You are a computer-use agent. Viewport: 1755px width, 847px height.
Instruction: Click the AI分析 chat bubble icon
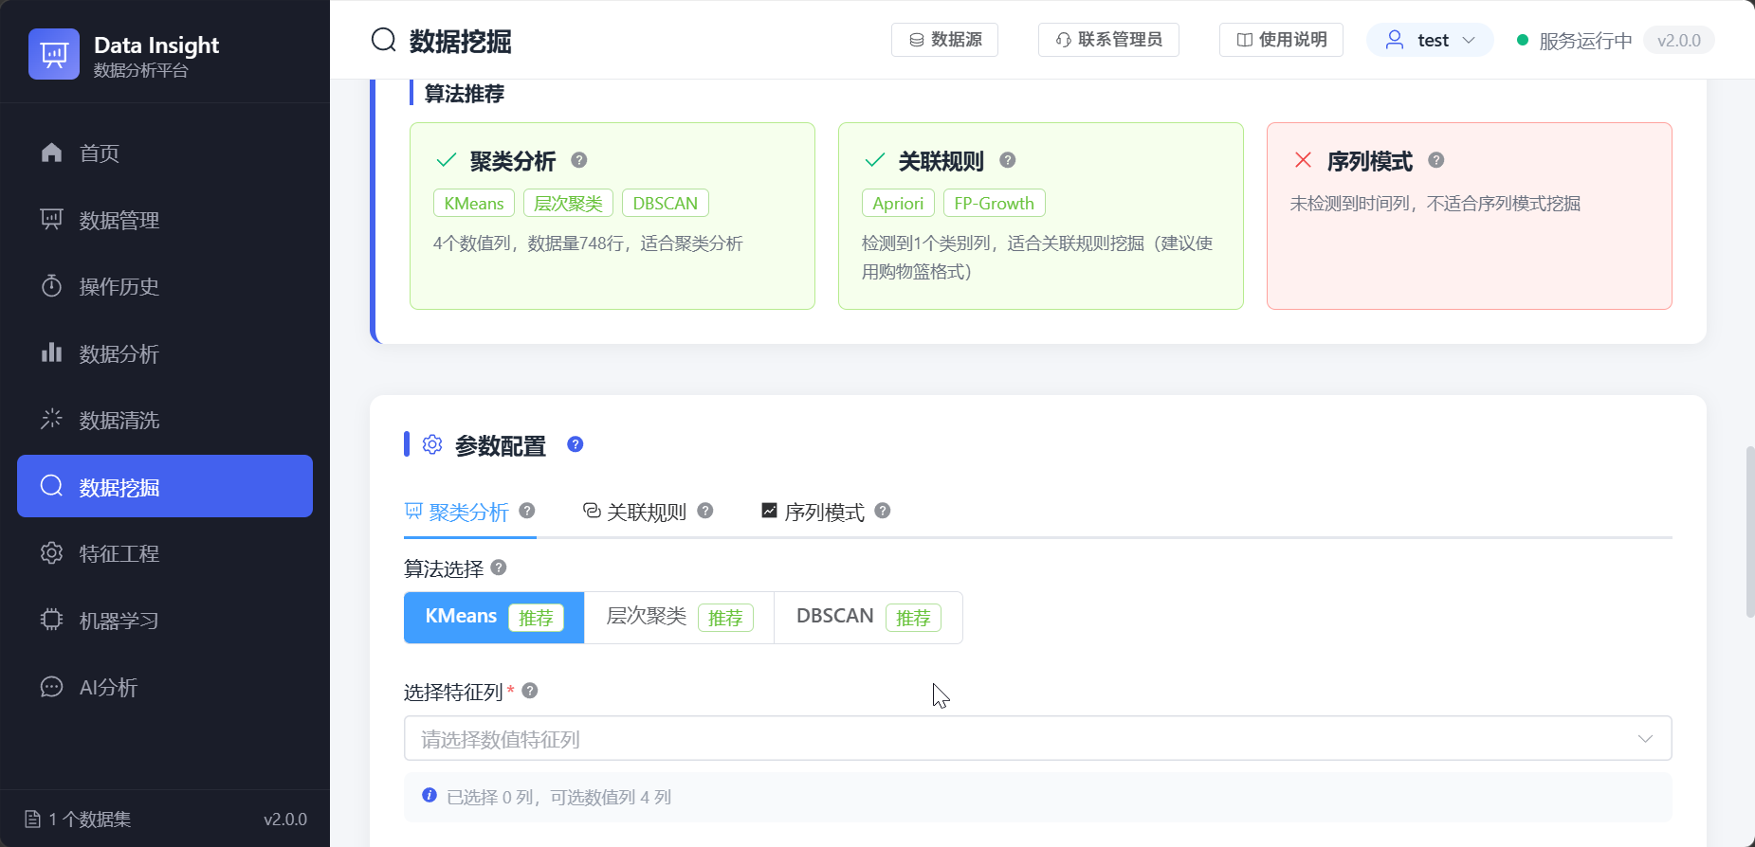point(52,687)
